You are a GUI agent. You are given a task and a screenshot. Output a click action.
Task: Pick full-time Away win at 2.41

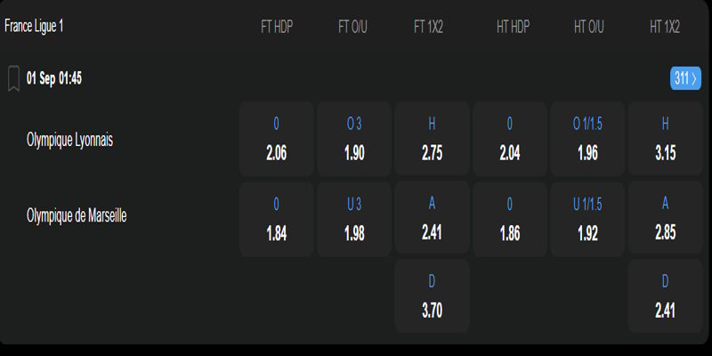tap(432, 219)
